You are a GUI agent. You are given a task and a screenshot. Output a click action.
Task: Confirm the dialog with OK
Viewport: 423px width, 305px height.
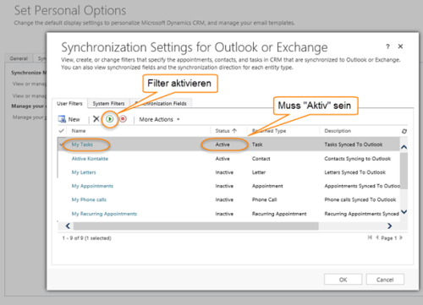pyautogui.click(x=343, y=280)
